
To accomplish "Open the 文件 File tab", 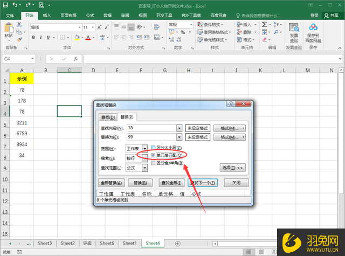I will point(10,16).
